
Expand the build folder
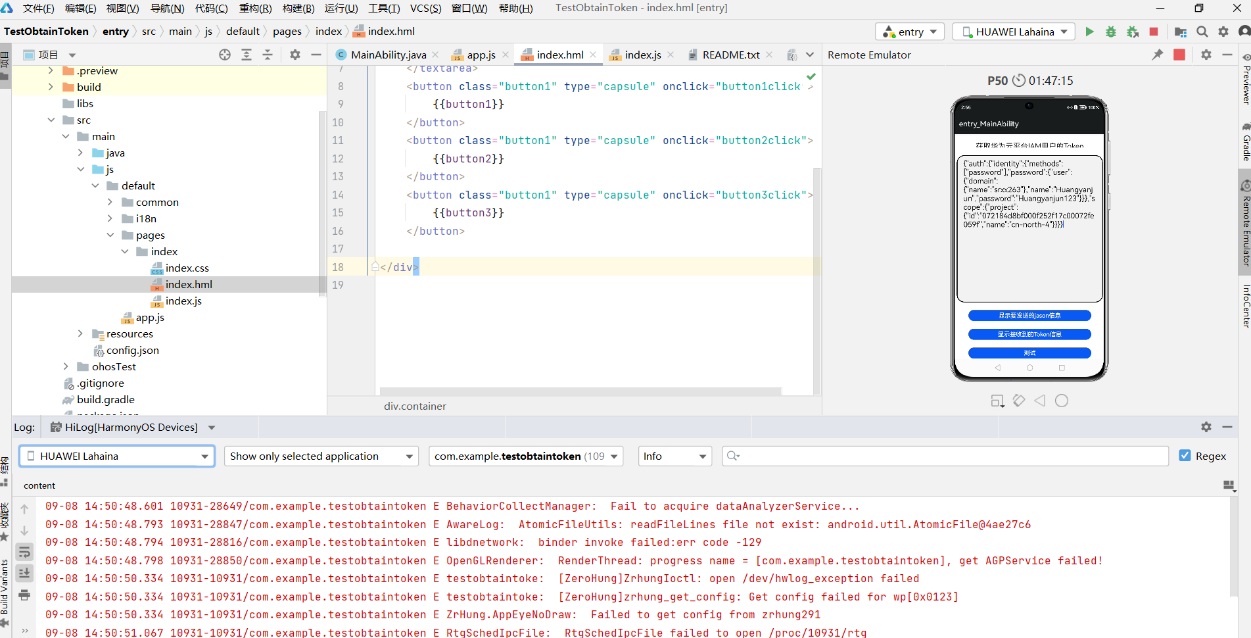(x=51, y=87)
